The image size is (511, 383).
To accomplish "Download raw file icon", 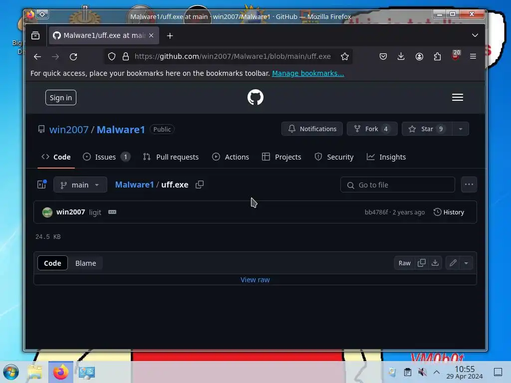I will pyautogui.click(x=435, y=263).
